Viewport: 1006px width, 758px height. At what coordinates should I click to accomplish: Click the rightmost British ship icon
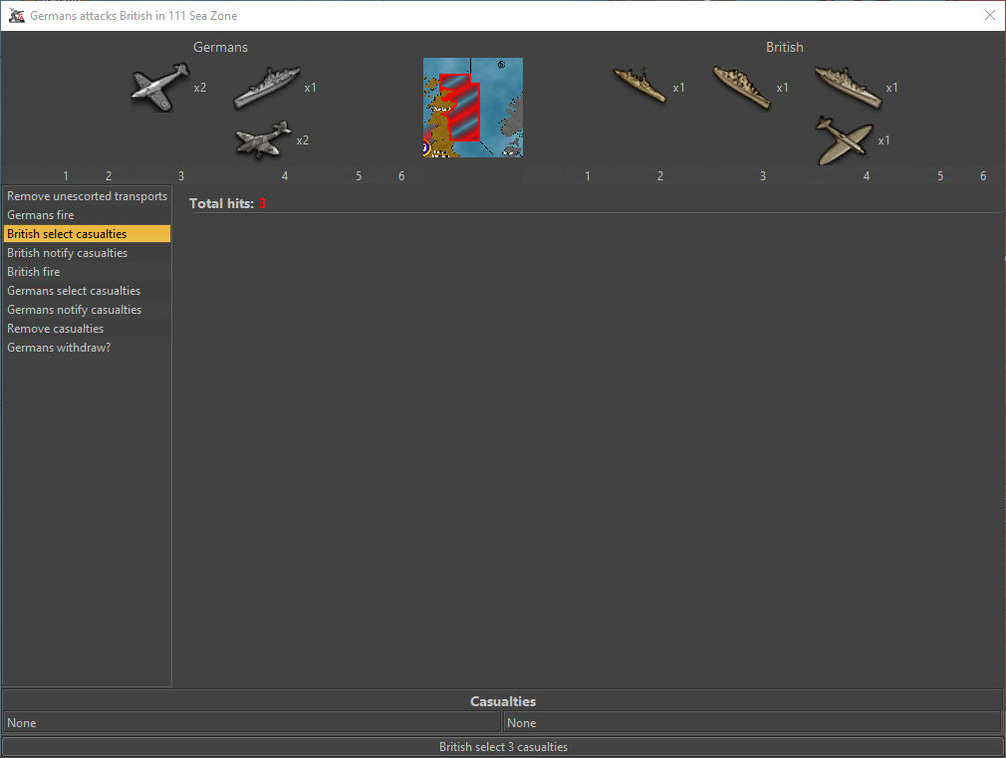[848, 87]
